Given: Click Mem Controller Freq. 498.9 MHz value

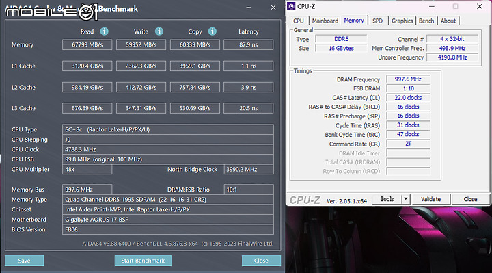Looking at the screenshot, I should click(x=452, y=48).
